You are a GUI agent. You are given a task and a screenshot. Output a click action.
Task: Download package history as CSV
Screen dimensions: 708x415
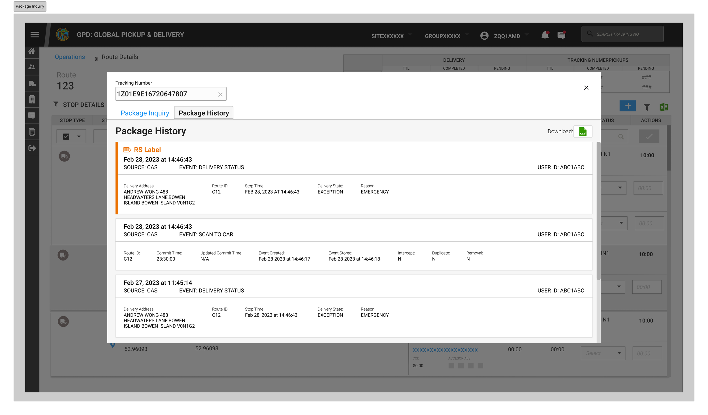[x=583, y=132]
